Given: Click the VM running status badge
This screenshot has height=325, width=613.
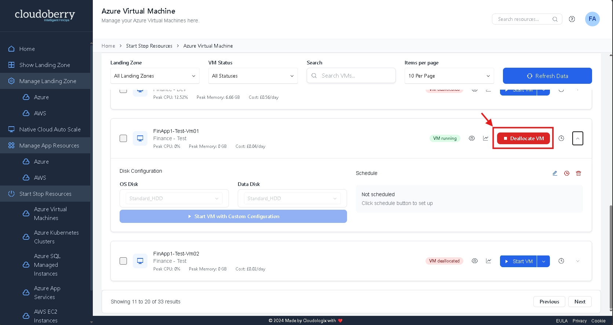Looking at the screenshot, I should (x=445, y=138).
